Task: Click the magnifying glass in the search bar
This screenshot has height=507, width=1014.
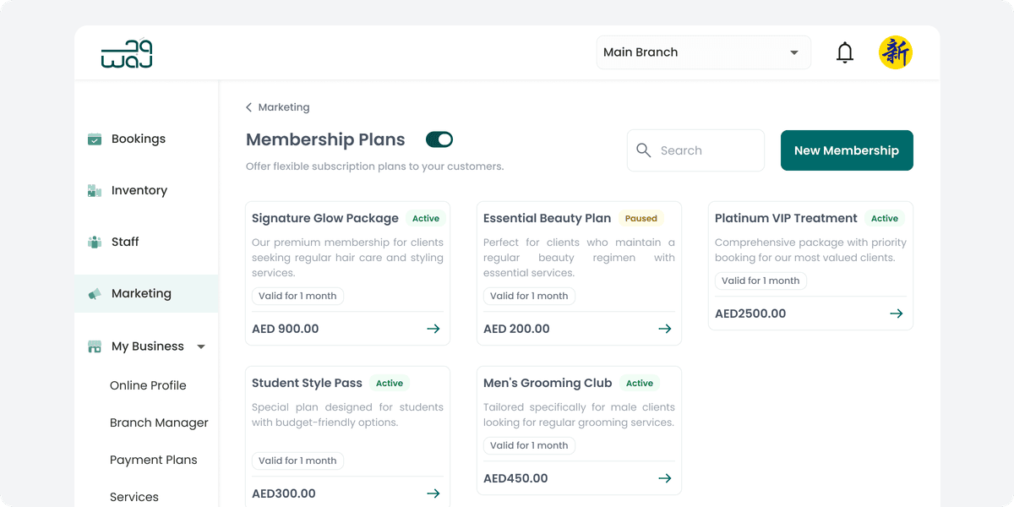Action: pos(643,150)
